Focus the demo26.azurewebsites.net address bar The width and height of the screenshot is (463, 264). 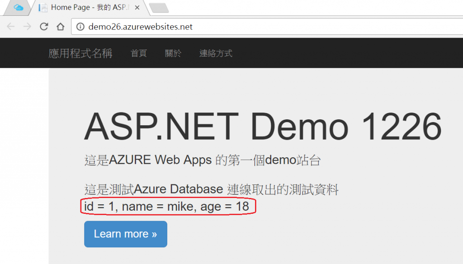pos(267,27)
